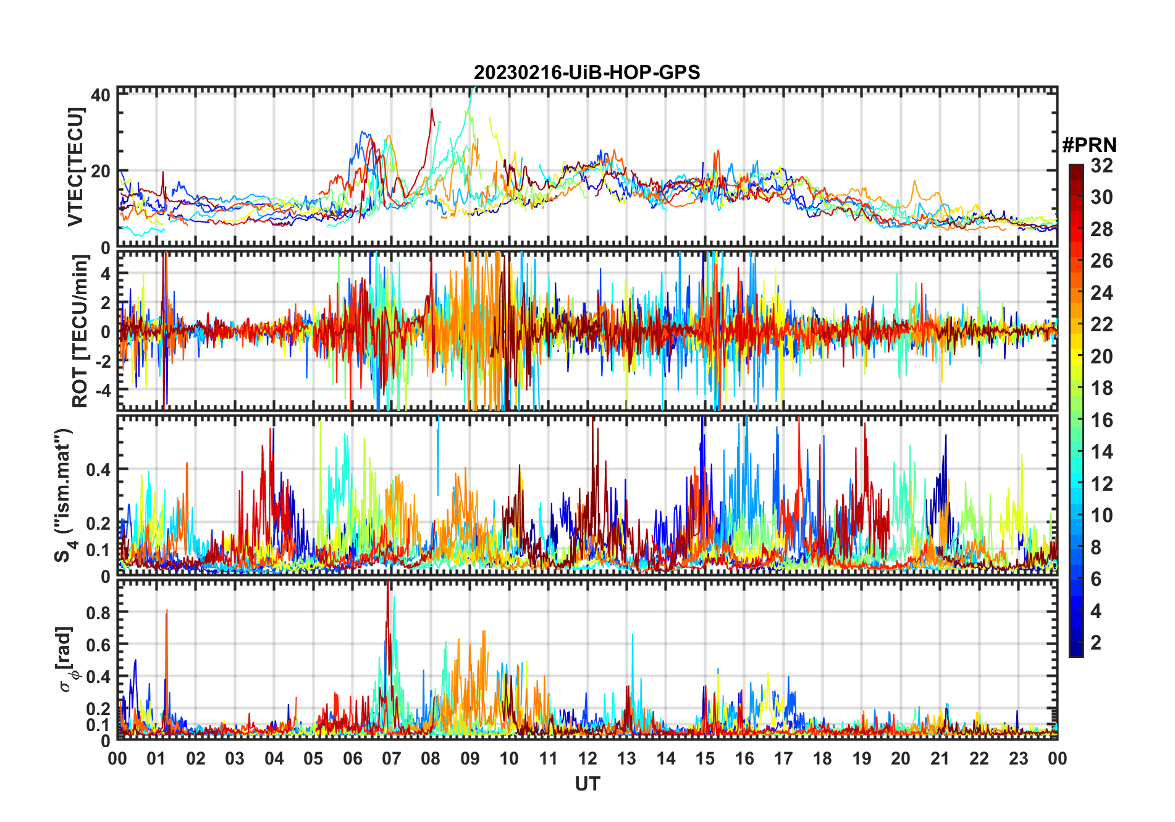Click colorbar tick label 18
The image size is (1175, 822).
click(x=1101, y=388)
